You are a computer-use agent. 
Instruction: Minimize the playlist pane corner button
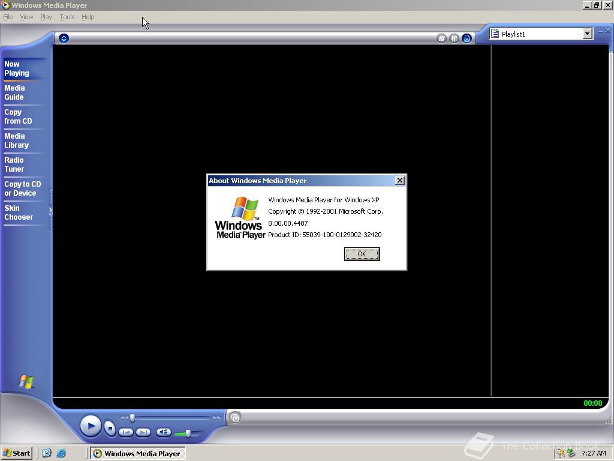[600, 31]
